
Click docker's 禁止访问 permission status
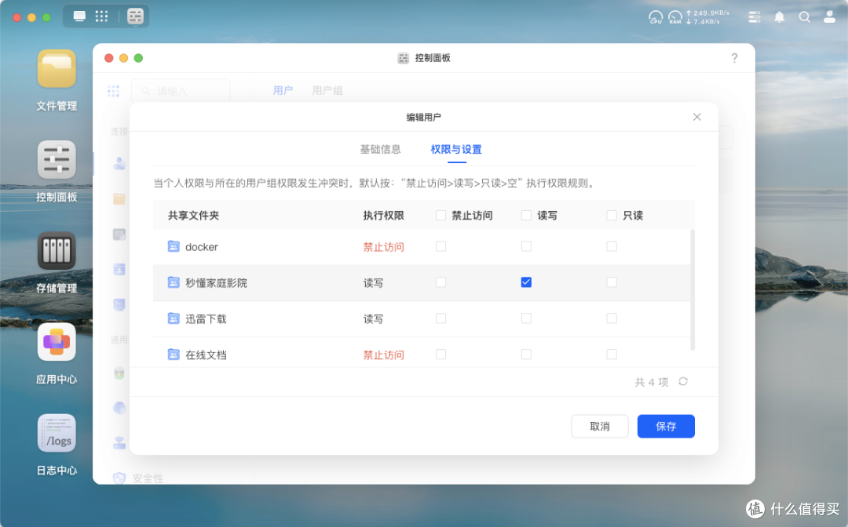click(383, 247)
